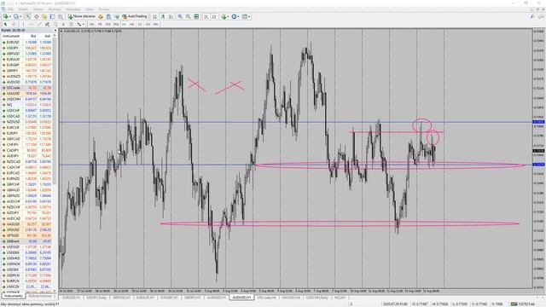This screenshot has height=307, width=546.
Task: Switch to Instrumenty tab in Market Watch
Action: 14,296
